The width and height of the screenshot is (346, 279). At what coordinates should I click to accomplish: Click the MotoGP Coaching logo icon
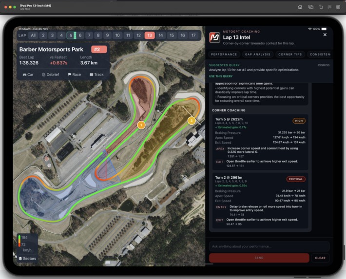pos(214,37)
